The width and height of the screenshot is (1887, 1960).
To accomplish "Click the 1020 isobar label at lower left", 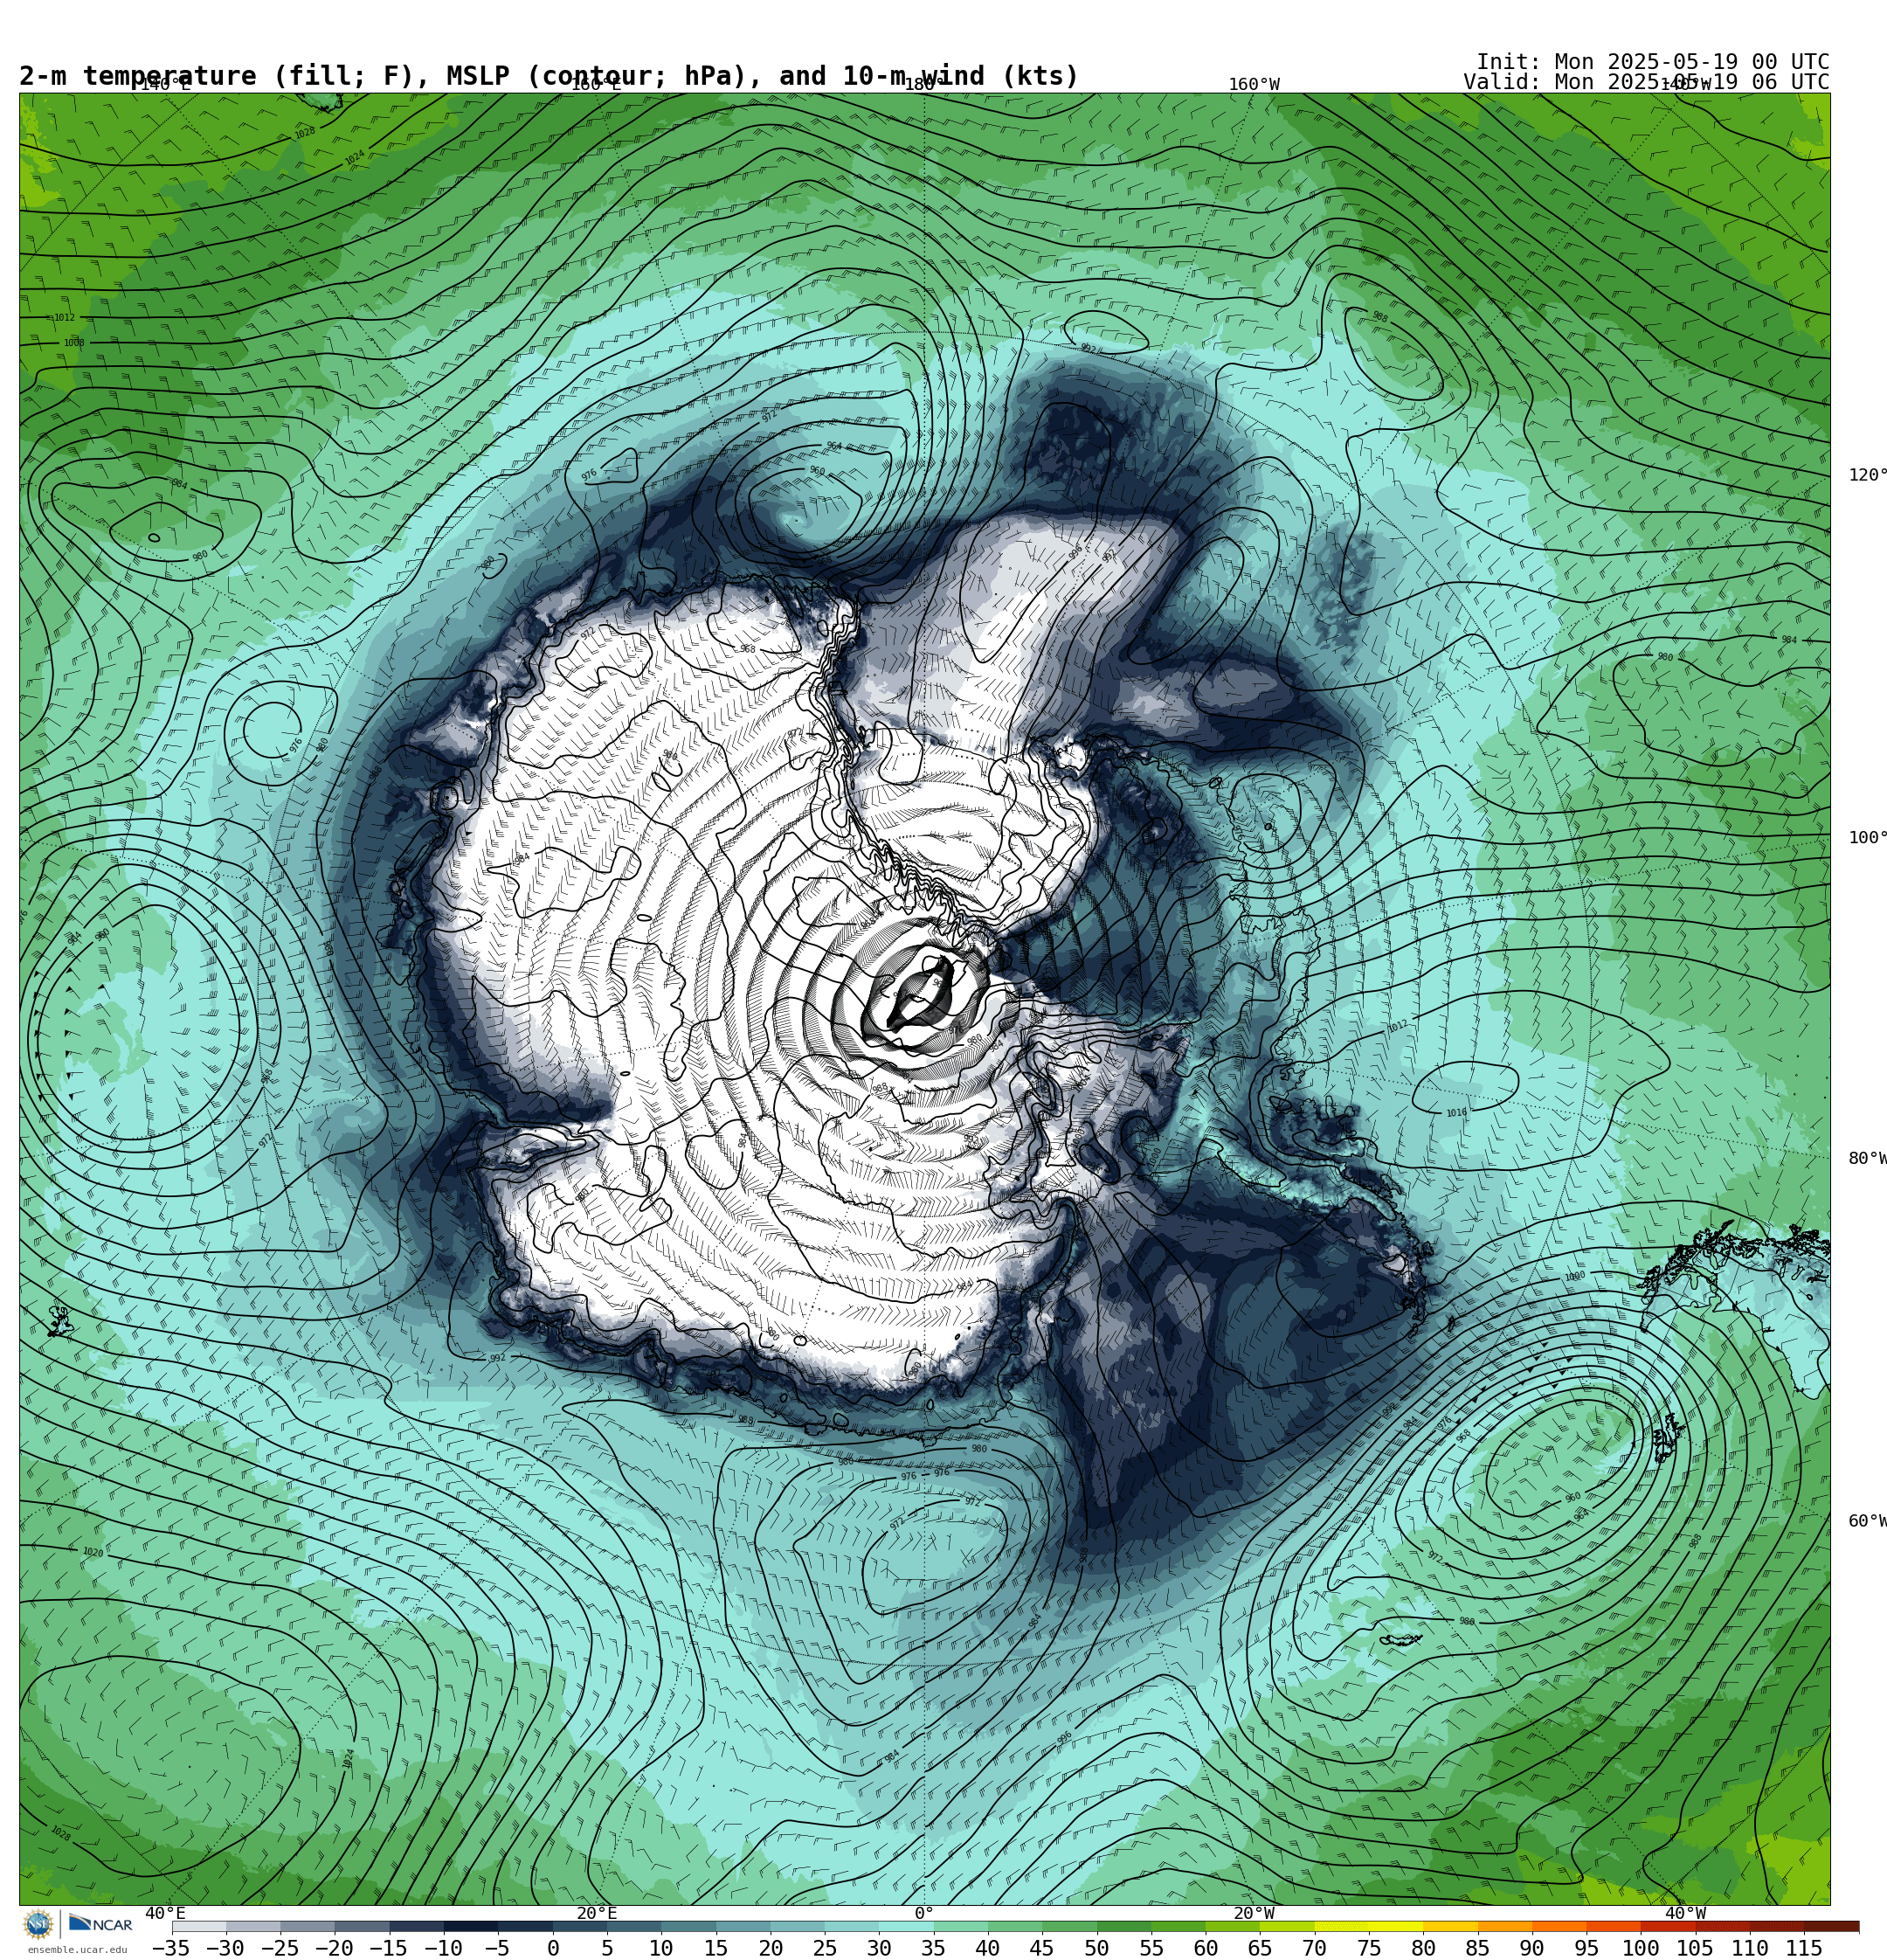I will click(x=93, y=1552).
